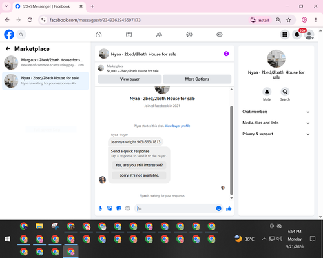
Task: Open the Gaming icon in top navigation
Action: coord(220,34)
